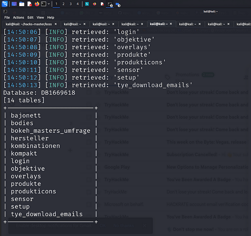Click 'kombinationen' in the tables list
251x236 pixels.
coord(35,146)
